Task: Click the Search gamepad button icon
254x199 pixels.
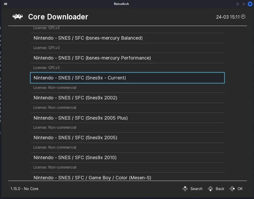Action: point(185,189)
